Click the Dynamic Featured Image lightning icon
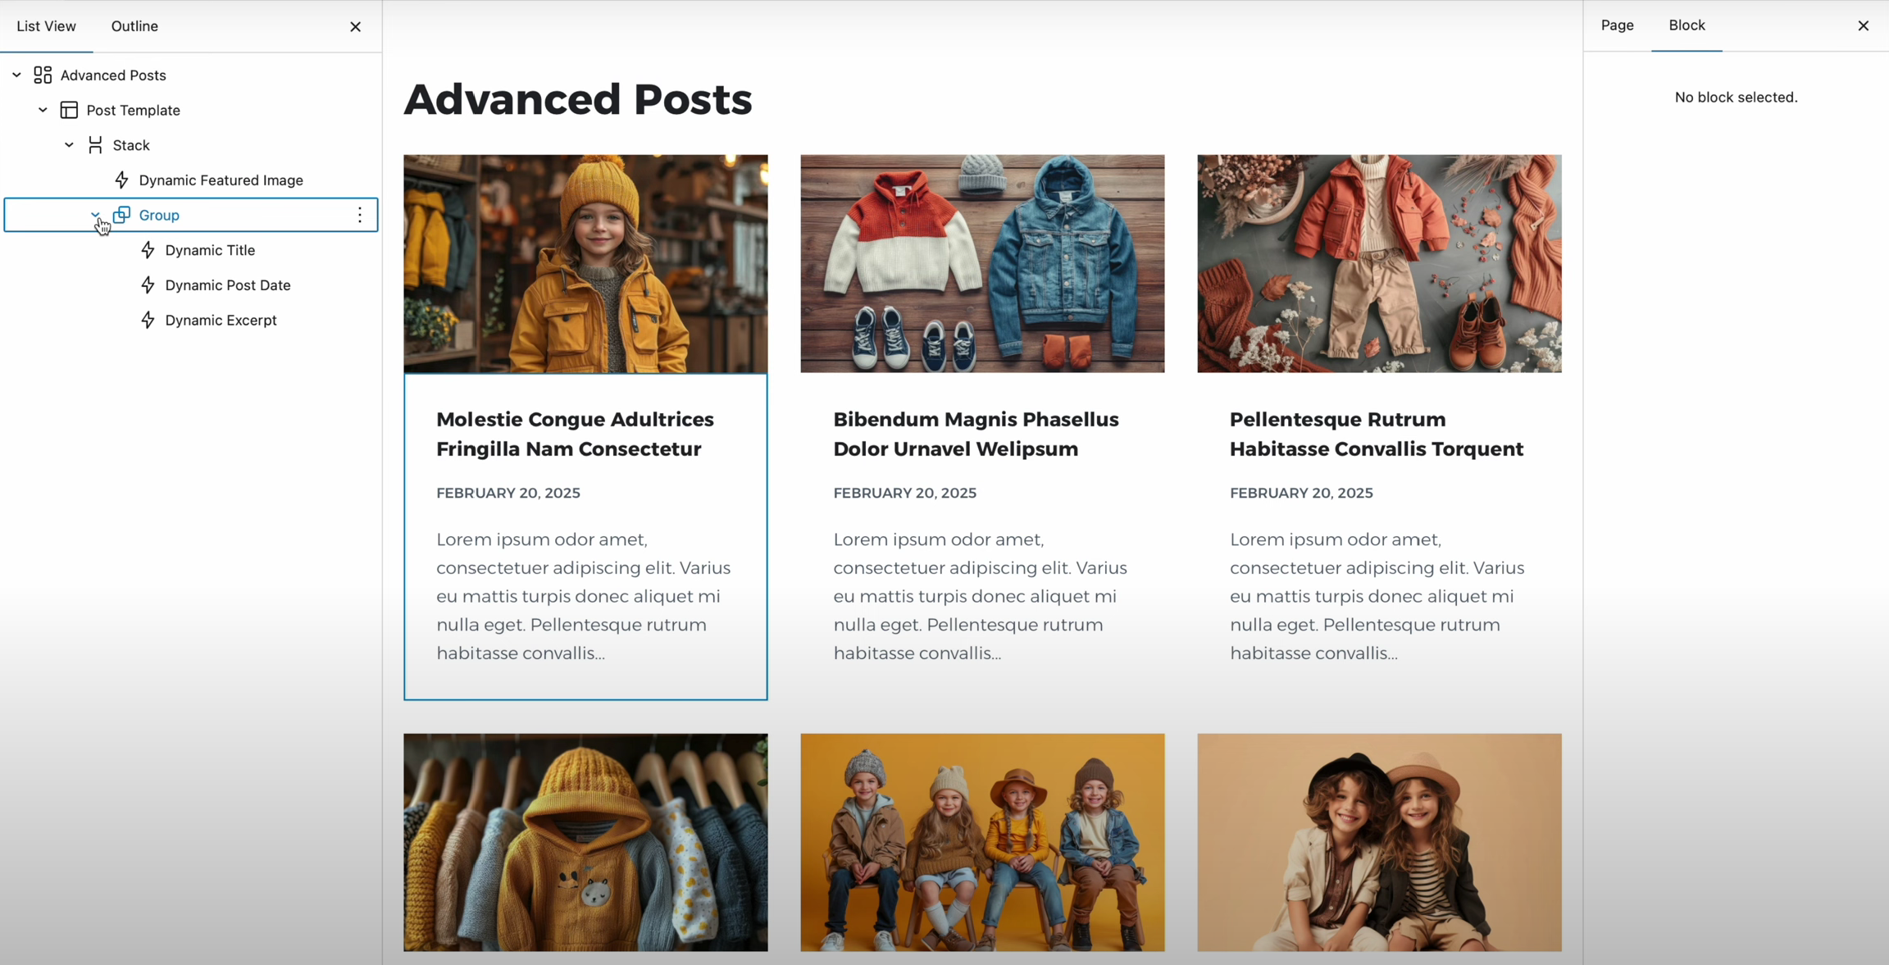1889x965 pixels. (121, 180)
